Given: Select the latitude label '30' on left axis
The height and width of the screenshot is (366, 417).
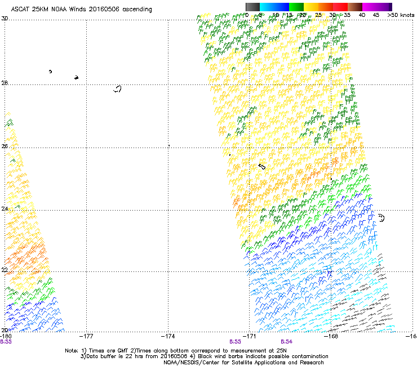Looking at the screenshot, I should (x=5, y=19).
